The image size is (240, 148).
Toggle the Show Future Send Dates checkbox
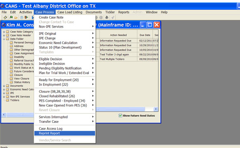point(120,116)
